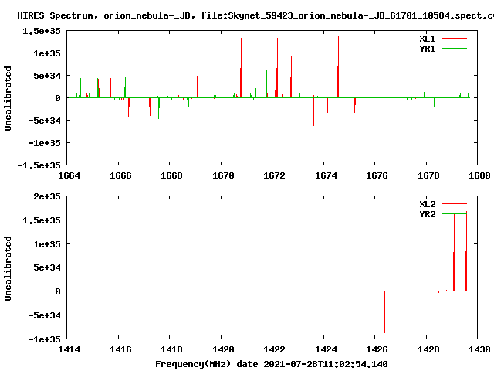The height and width of the screenshot is (371, 494).
Task: Click the YR1 legend label
Action: click(x=427, y=49)
